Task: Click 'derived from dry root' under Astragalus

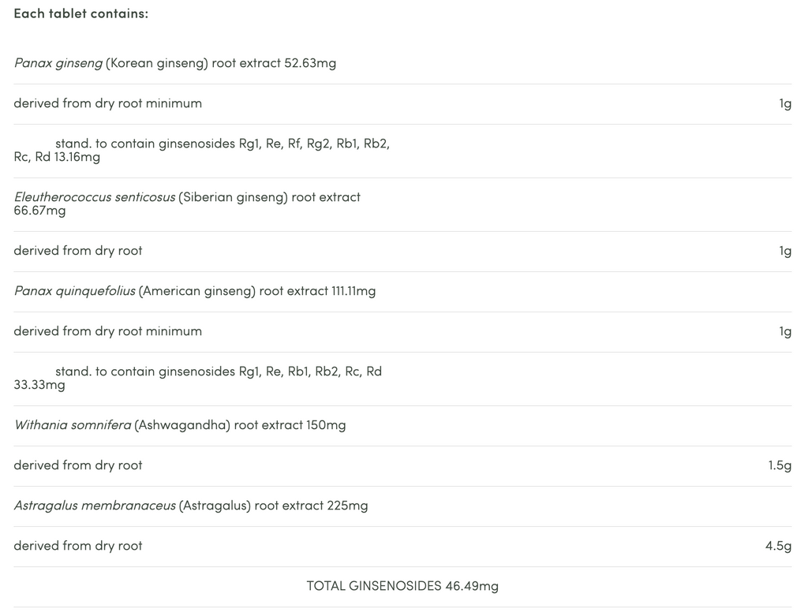Action: pyautogui.click(x=78, y=546)
